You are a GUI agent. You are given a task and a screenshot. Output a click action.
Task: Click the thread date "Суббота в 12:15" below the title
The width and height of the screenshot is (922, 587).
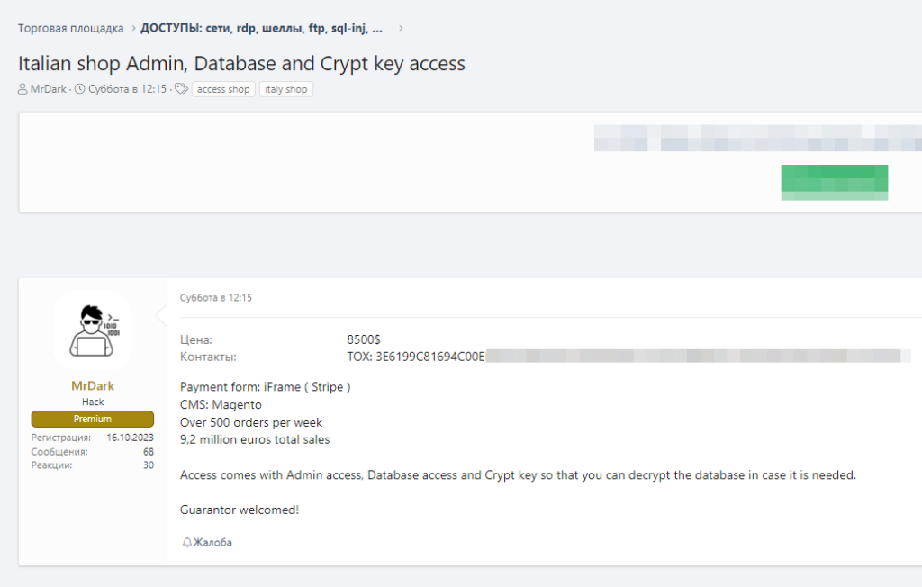pos(127,89)
